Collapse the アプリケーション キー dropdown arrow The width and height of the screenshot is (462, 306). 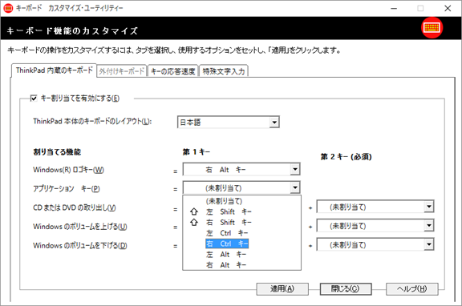pos(294,187)
